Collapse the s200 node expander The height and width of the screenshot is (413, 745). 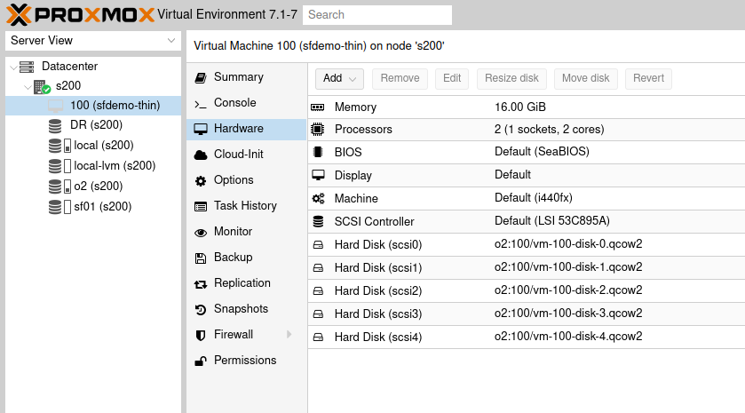(28, 87)
